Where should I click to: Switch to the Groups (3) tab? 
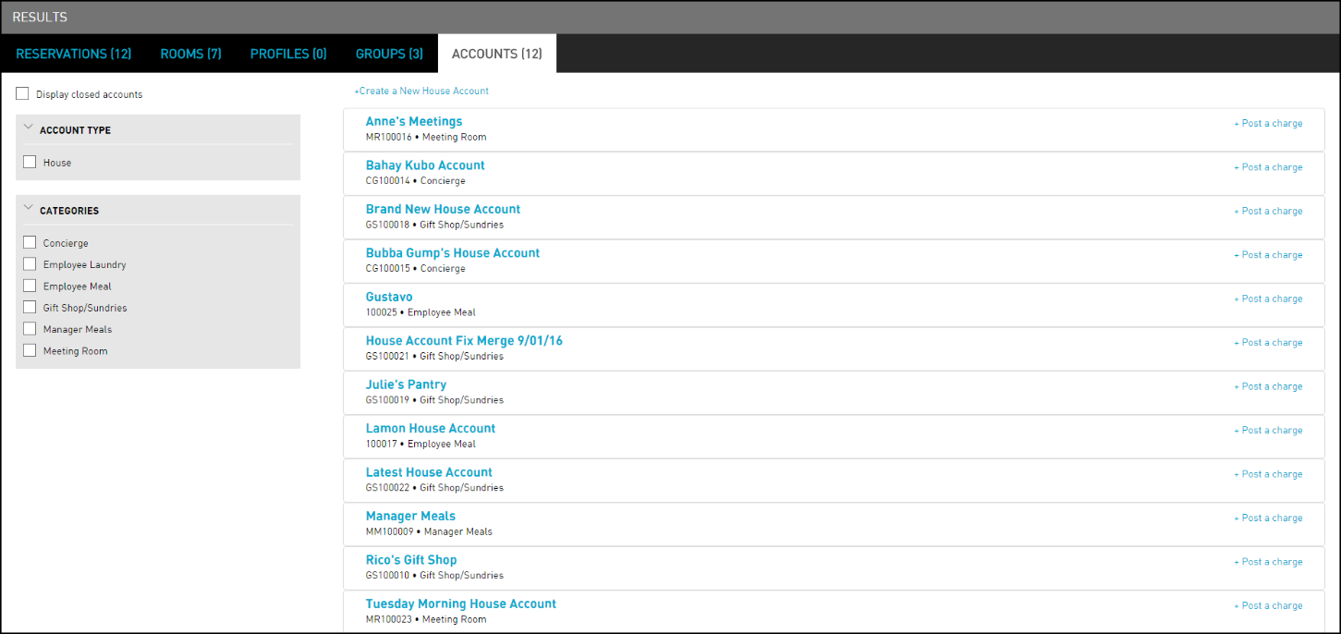pyautogui.click(x=389, y=54)
